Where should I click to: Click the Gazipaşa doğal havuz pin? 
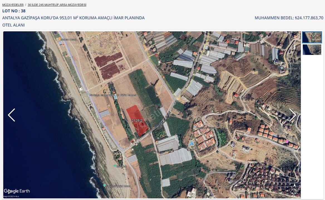(x=104, y=185)
